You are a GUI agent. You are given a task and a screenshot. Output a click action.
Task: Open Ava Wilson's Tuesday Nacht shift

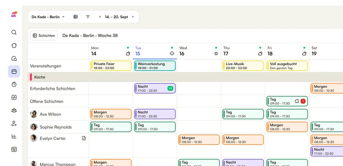(155, 114)
